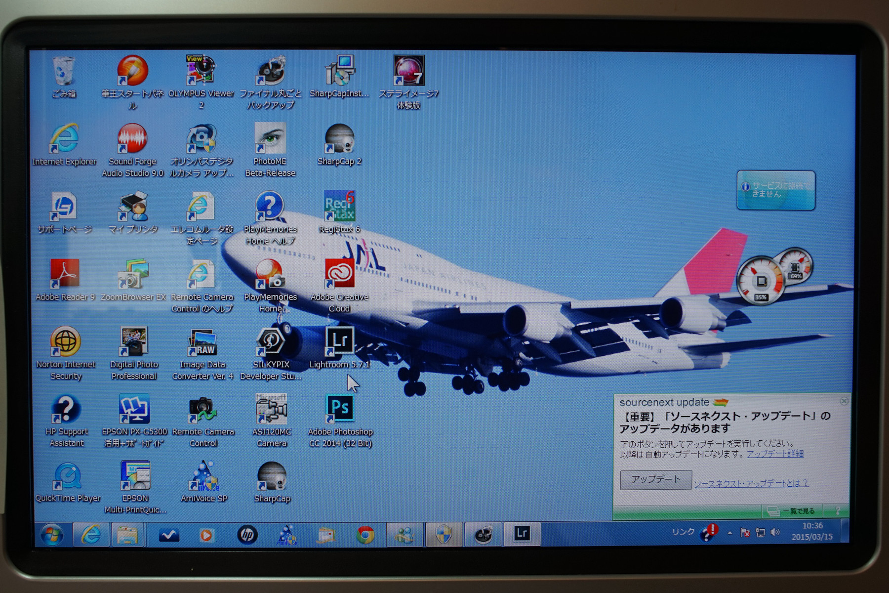Open Lightroom 5.7.1 desktop shortcut

[340, 348]
